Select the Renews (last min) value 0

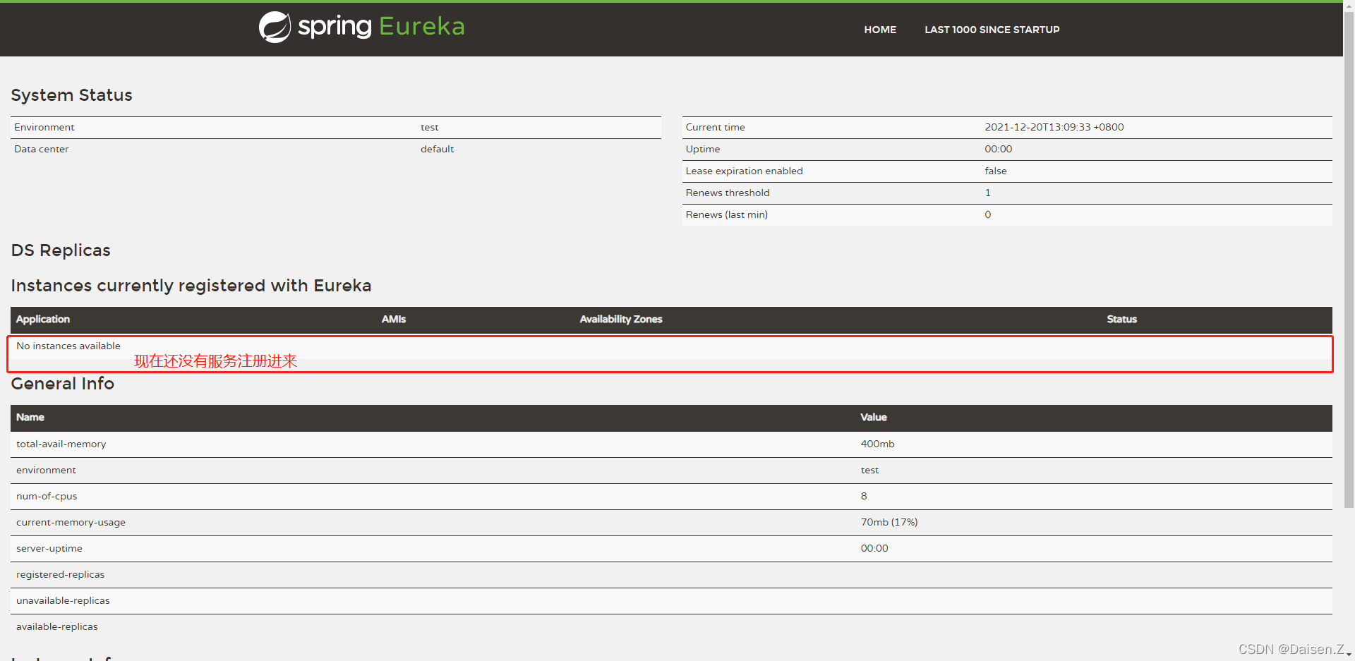[x=988, y=214]
